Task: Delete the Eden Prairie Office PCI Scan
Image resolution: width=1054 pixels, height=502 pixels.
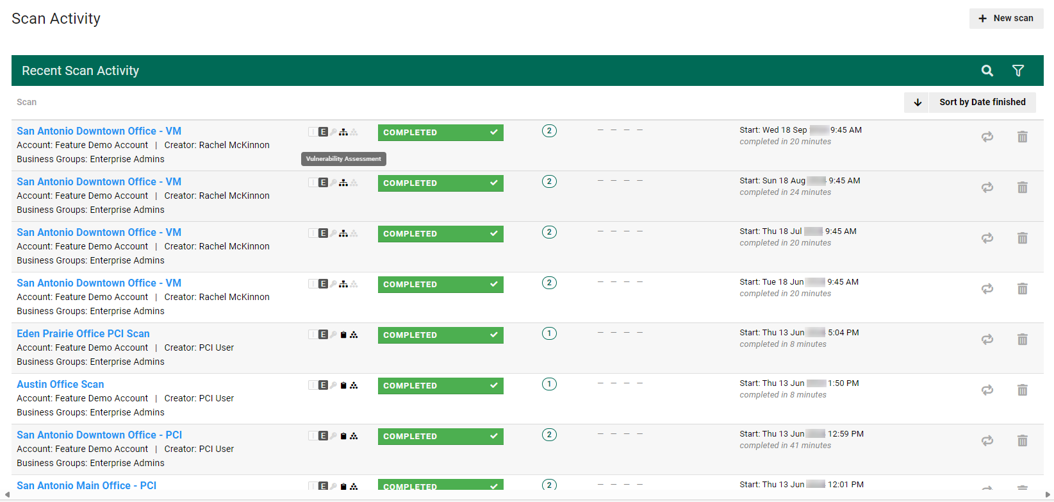Action: coord(1022,339)
